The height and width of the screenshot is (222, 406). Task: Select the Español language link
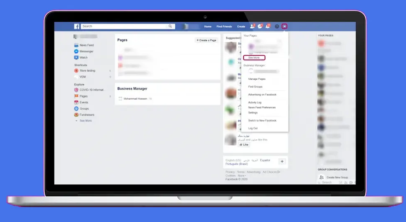point(265,160)
